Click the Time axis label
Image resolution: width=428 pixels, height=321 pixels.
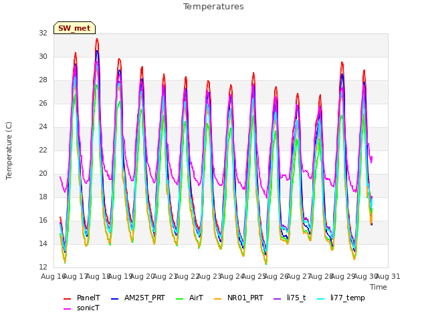pyautogui.click(x=379, y=287)
